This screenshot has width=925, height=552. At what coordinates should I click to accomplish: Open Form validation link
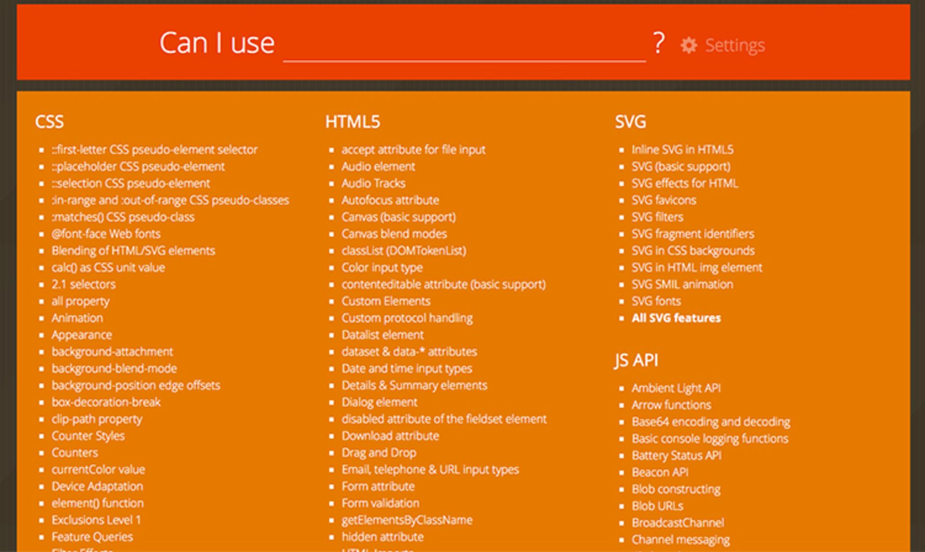(381, 503)
